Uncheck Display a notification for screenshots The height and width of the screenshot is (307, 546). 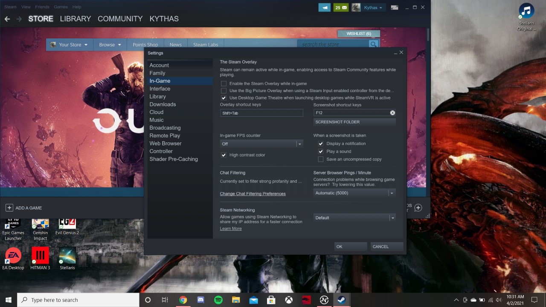click(321, 144)
